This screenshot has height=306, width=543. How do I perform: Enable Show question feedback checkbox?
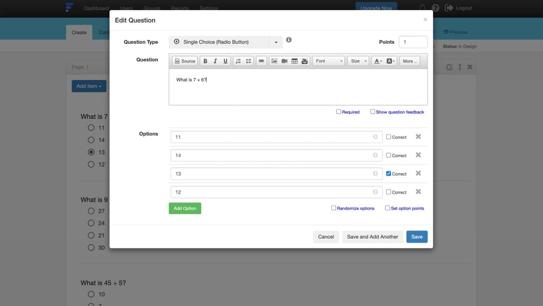tap(372, 111)
